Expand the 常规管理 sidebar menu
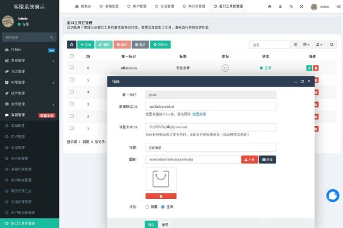Screen dimensions: 343x228 [30, 60]
